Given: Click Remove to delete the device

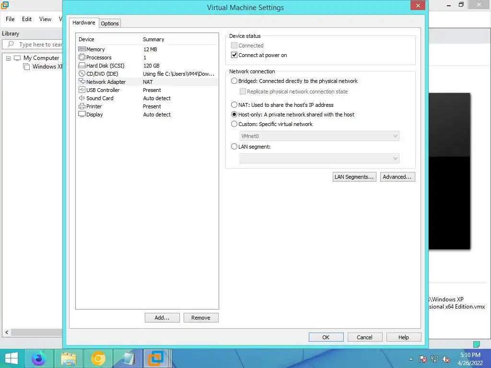Looking at the screenshot, I should [x=201, y=318].
